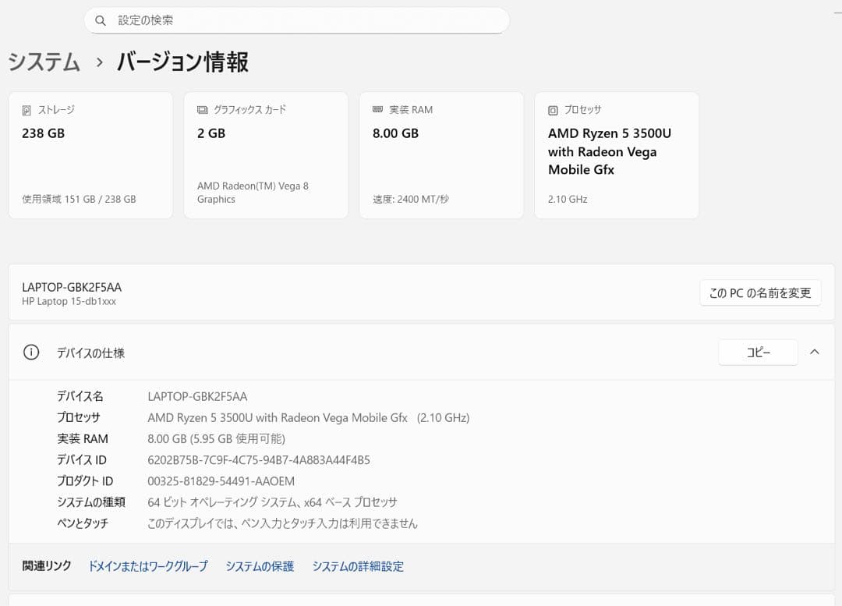Open the システムの詳細設定 link
Viewport: 842px width, 606px height.
coord(358,565)
